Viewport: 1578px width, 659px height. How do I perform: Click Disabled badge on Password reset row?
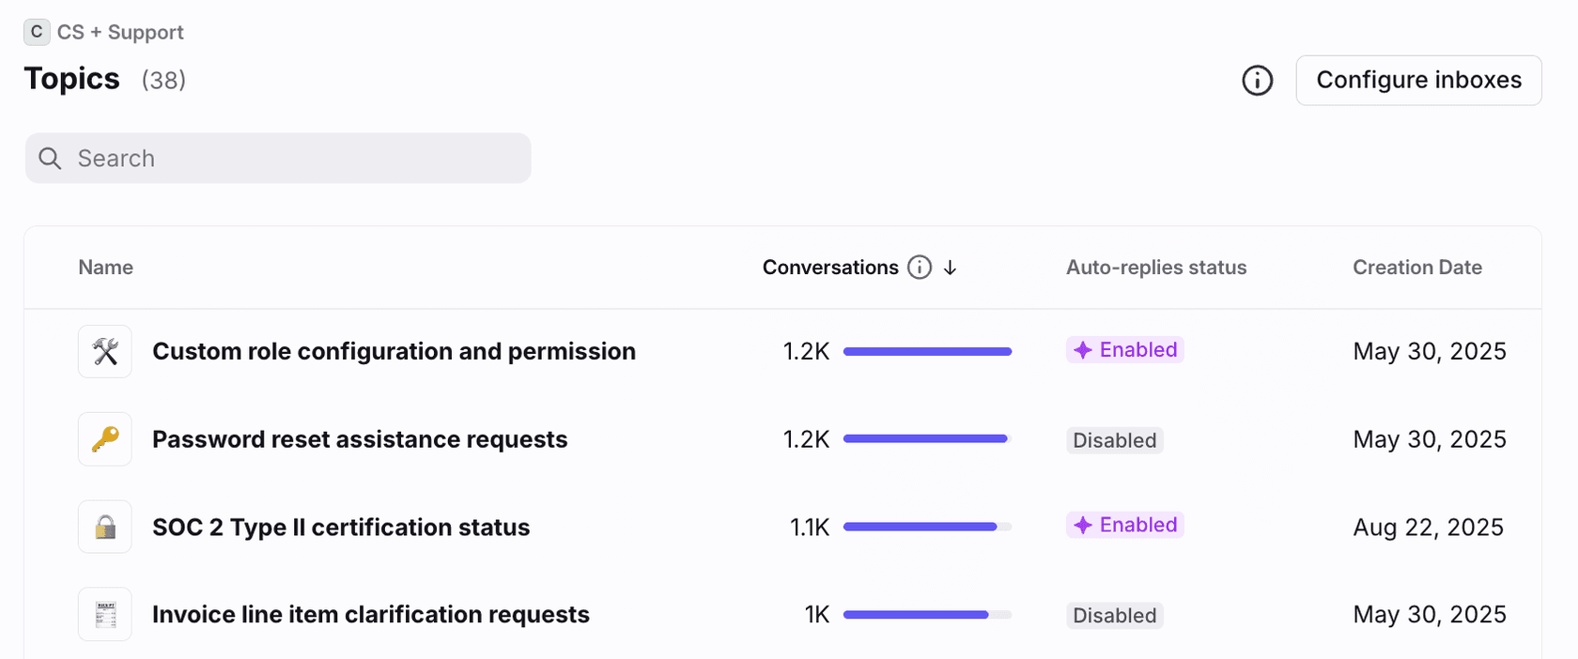tap(1114, 440)
